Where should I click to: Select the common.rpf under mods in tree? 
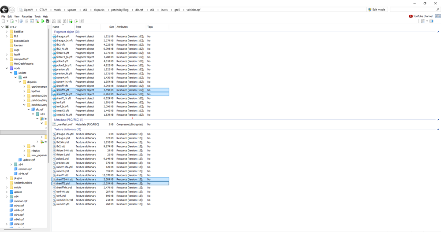(x=22, y=169)
